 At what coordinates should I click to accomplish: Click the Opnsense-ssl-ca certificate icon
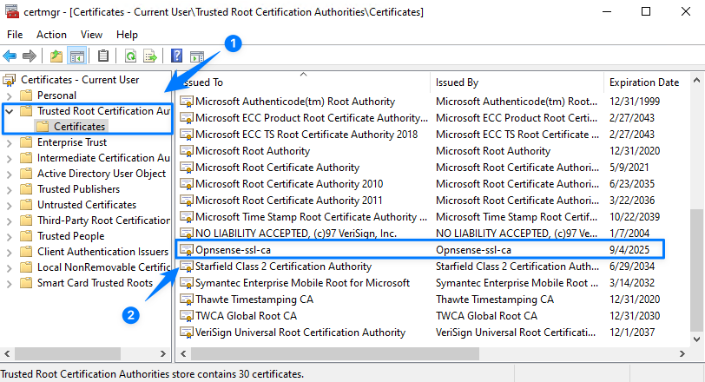pyautogui.click(x=187, y=250)
